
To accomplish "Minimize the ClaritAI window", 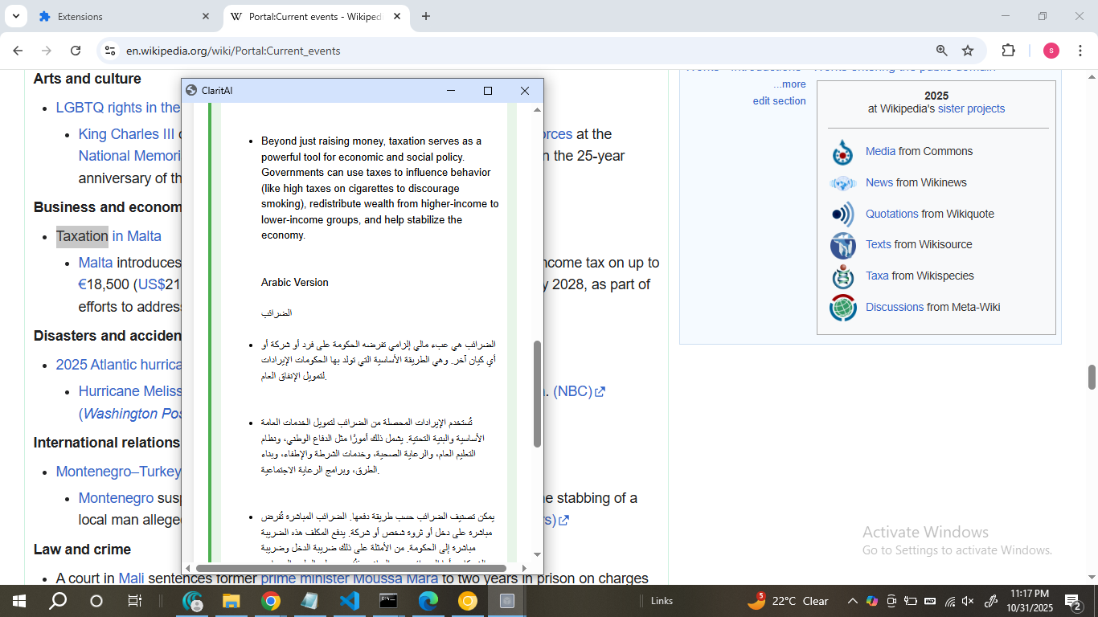I will [x=451, y=91].
